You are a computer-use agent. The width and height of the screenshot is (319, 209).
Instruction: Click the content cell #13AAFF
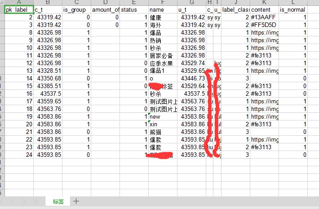click(264, 18)
